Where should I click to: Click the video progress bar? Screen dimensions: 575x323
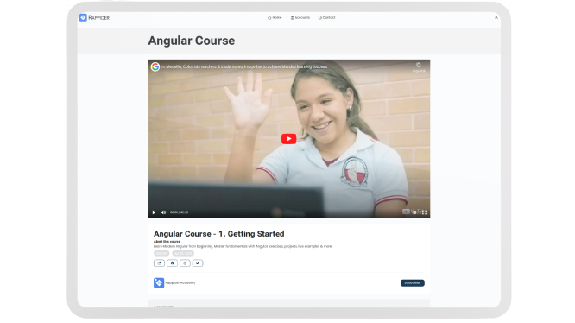pos(288,206)
